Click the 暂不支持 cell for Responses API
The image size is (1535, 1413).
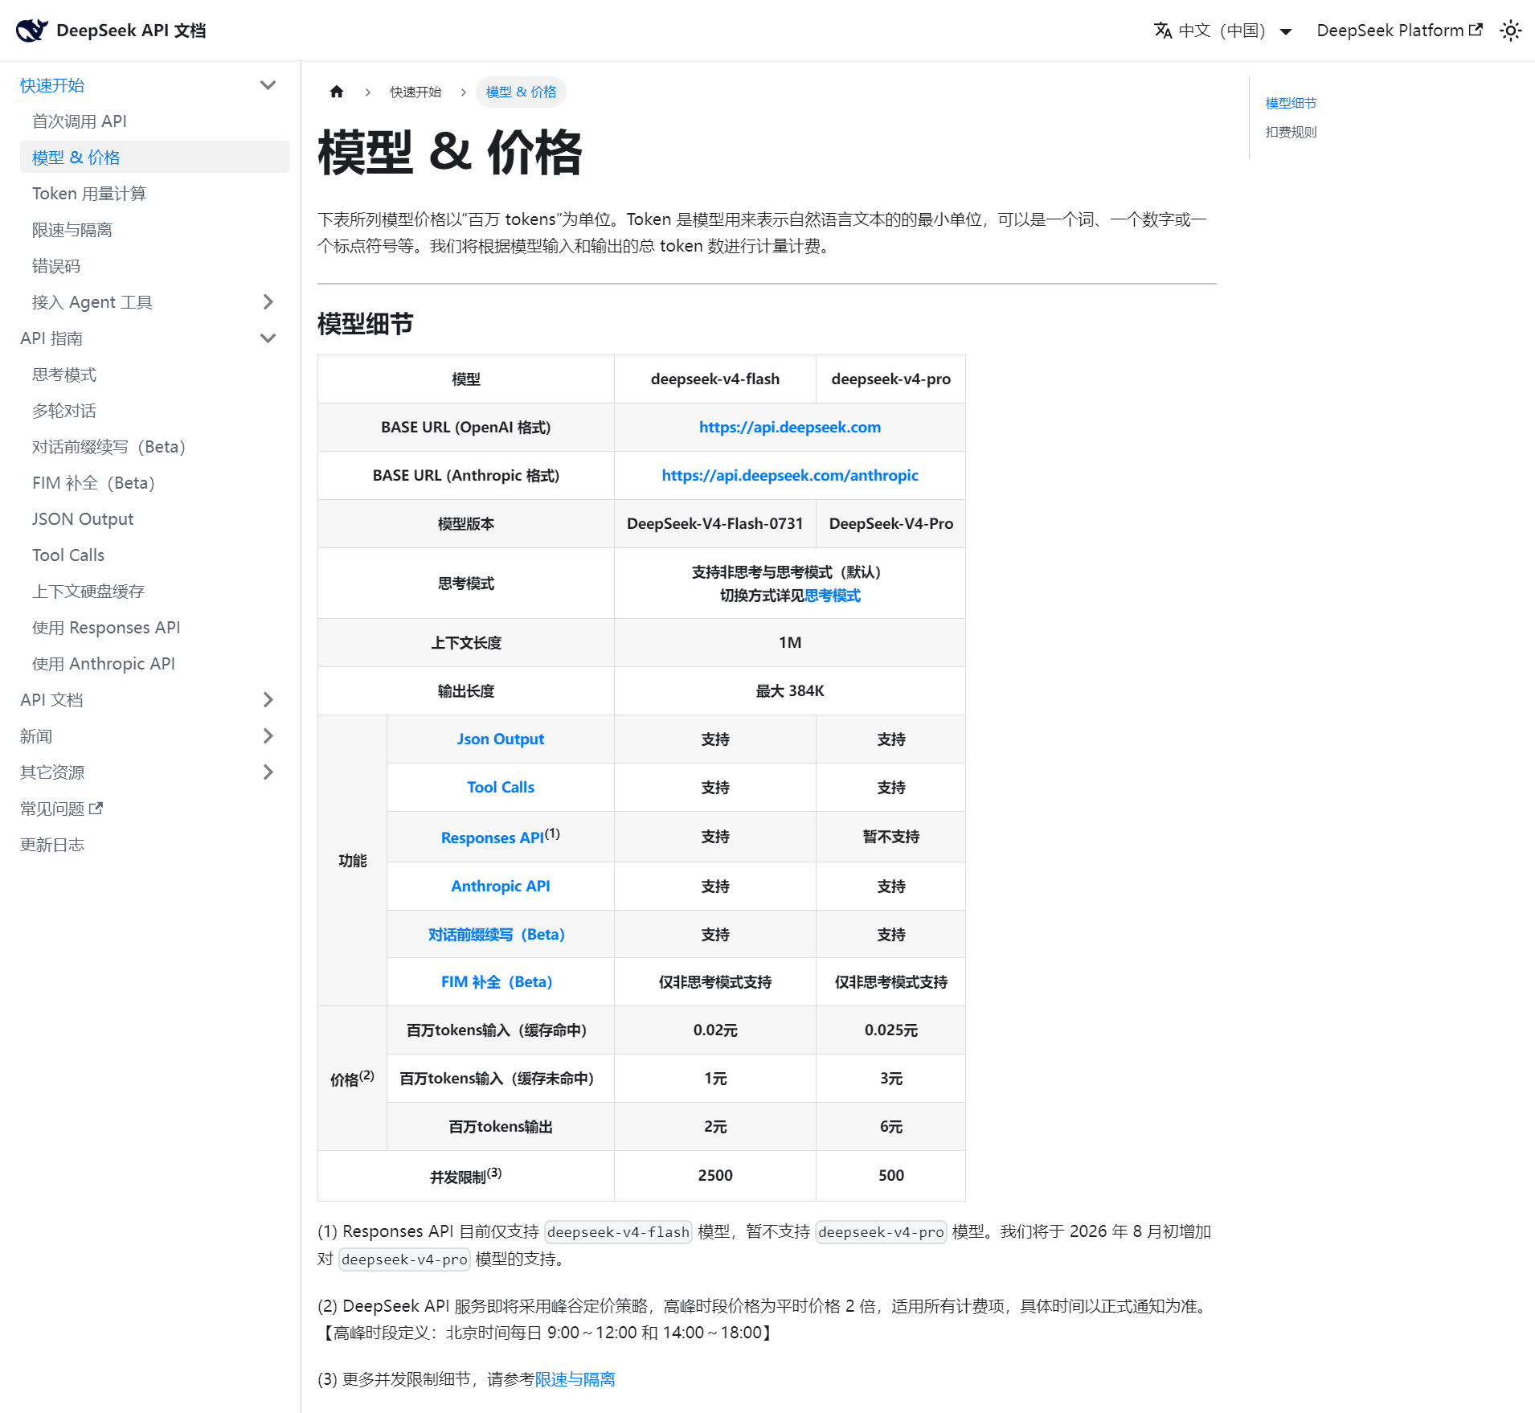pos(891,837)
